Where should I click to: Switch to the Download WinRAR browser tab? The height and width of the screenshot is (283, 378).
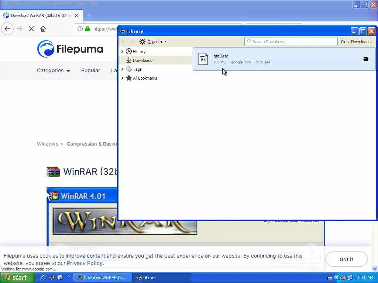[41, 15]
